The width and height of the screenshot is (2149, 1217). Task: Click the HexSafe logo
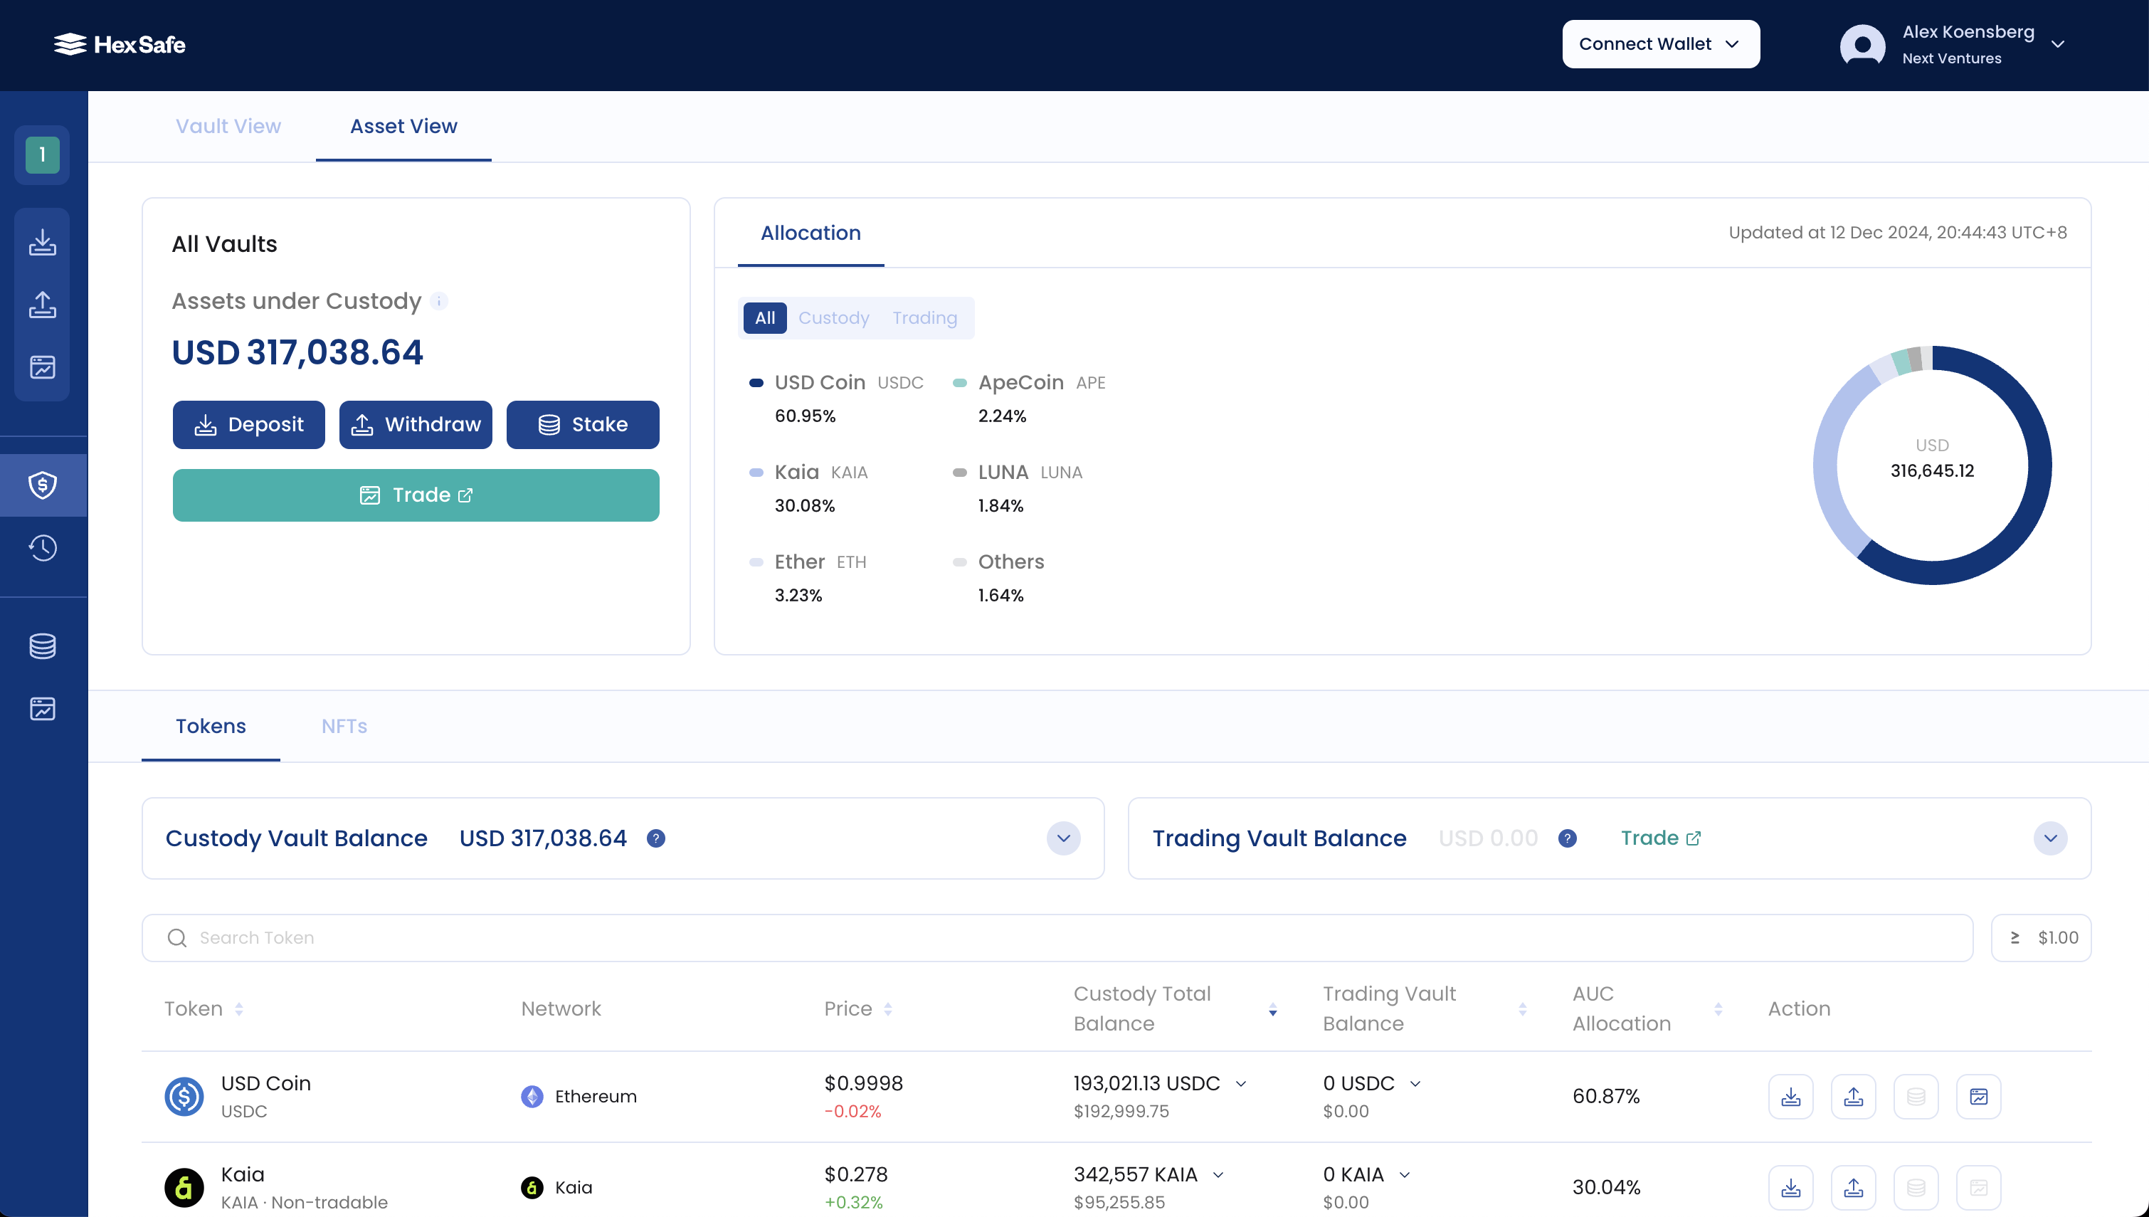click(x=120, y=44)
